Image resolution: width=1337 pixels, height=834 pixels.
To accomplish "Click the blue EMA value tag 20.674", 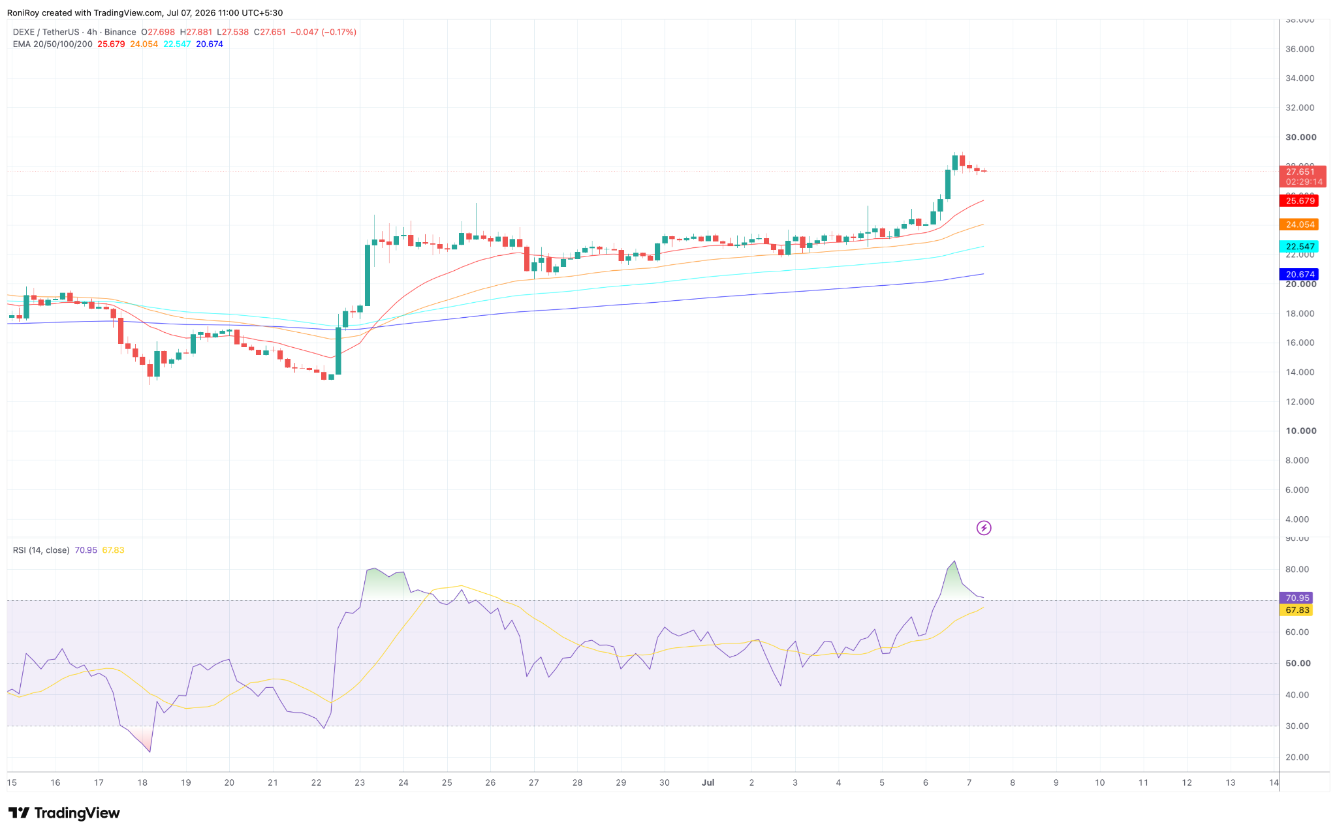I will [1300, 274].
